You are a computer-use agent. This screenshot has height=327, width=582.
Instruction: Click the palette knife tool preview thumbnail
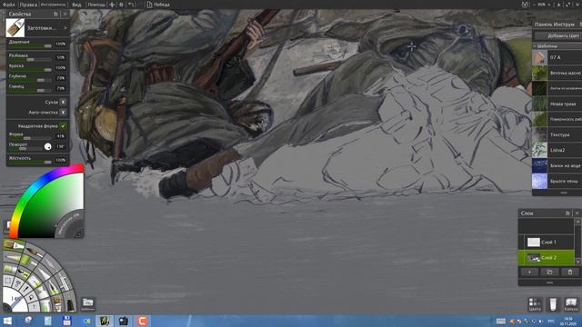point(15,28)
